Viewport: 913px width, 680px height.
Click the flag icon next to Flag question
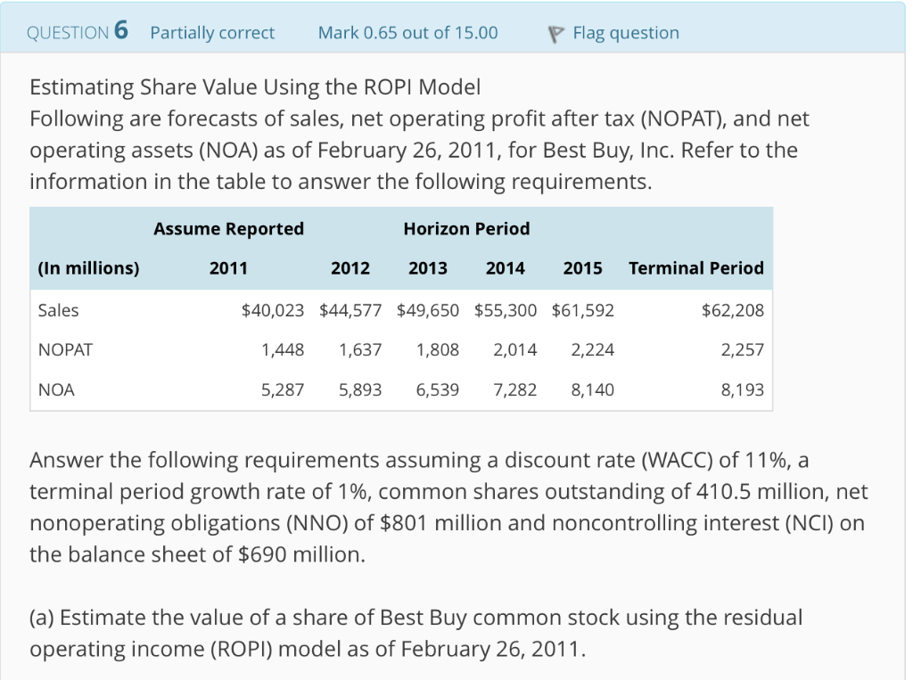554,33
